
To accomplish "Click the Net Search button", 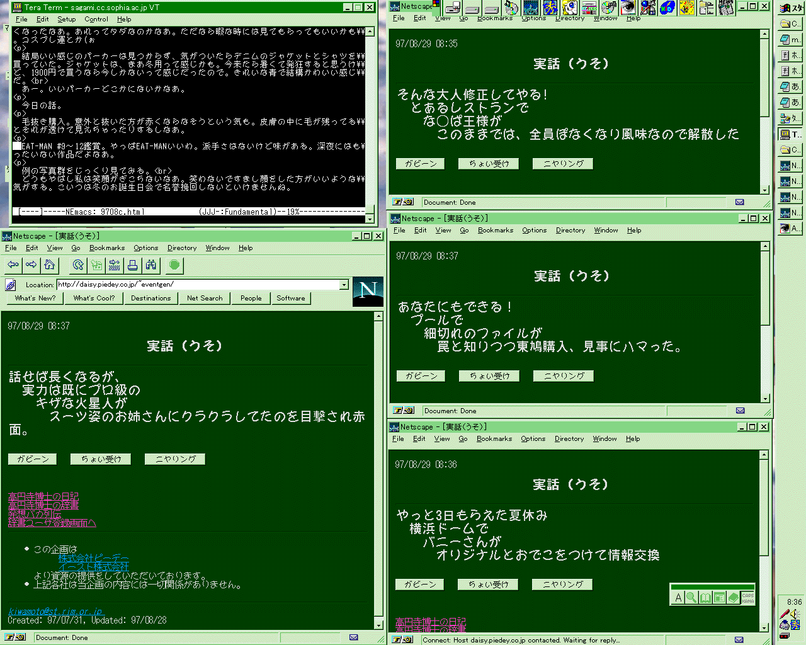I will 205,299.
